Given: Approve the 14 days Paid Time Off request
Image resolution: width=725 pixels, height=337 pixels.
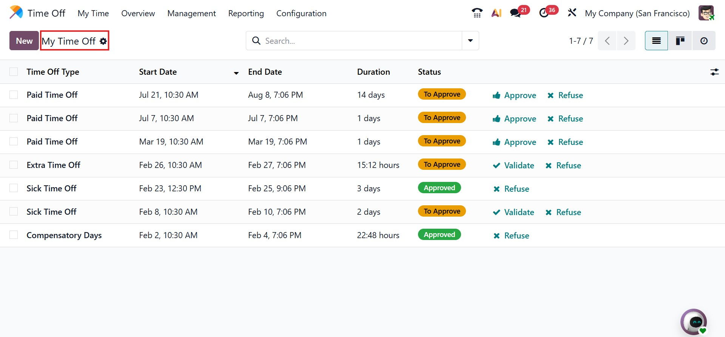Looking at the screenshot, I should point(514,95).
